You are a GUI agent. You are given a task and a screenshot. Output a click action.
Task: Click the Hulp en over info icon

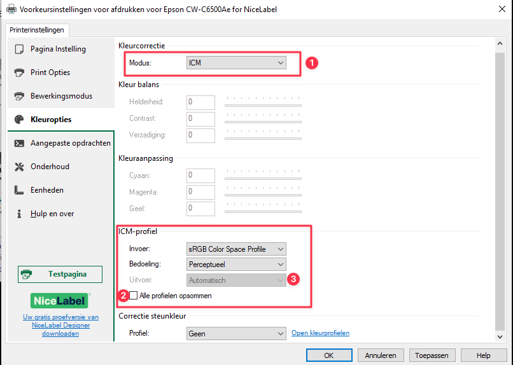19,214
